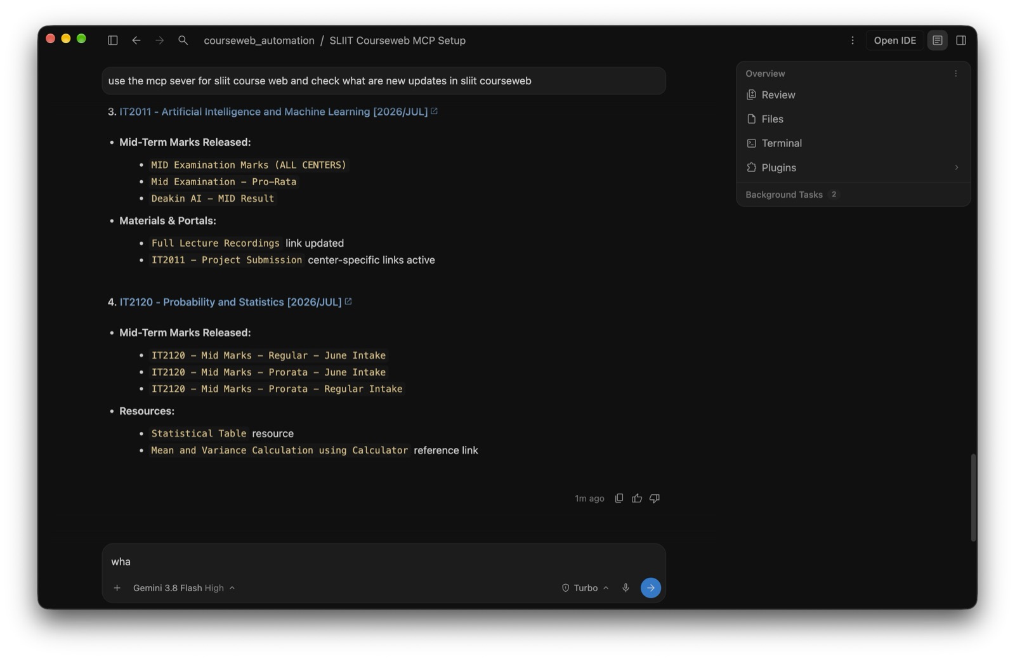Image resolution: width=1015 pixels, height=659 pixels.
Task: Open the Gemini 3.8 Flash model dropdown
Action: (184, 588)
